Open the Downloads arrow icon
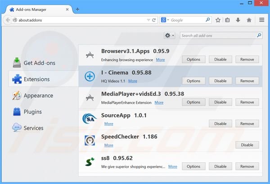 [238, 20]
